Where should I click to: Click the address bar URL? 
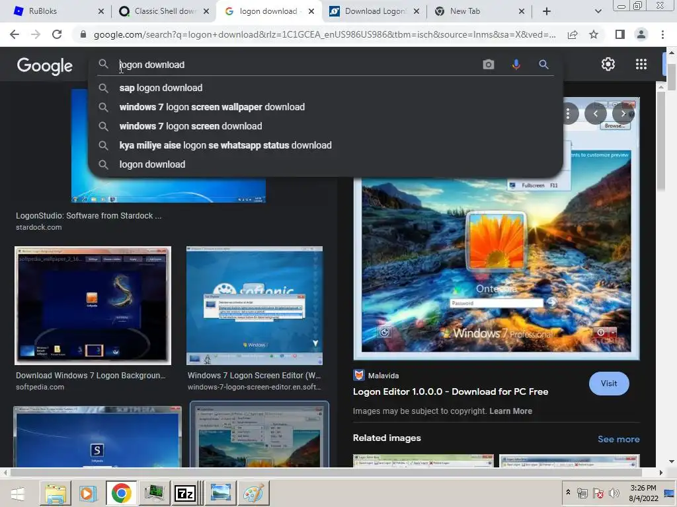325,34
